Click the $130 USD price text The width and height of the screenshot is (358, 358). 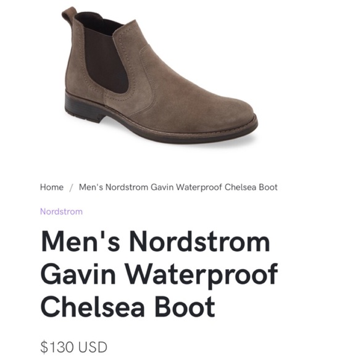pyautogui.click(x=73, y=347)
